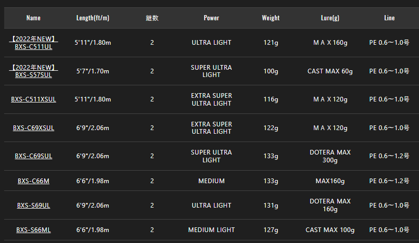Viewport: 419px width, 243px height.
Task: Click the Line column header
Action: coord(389,18)
